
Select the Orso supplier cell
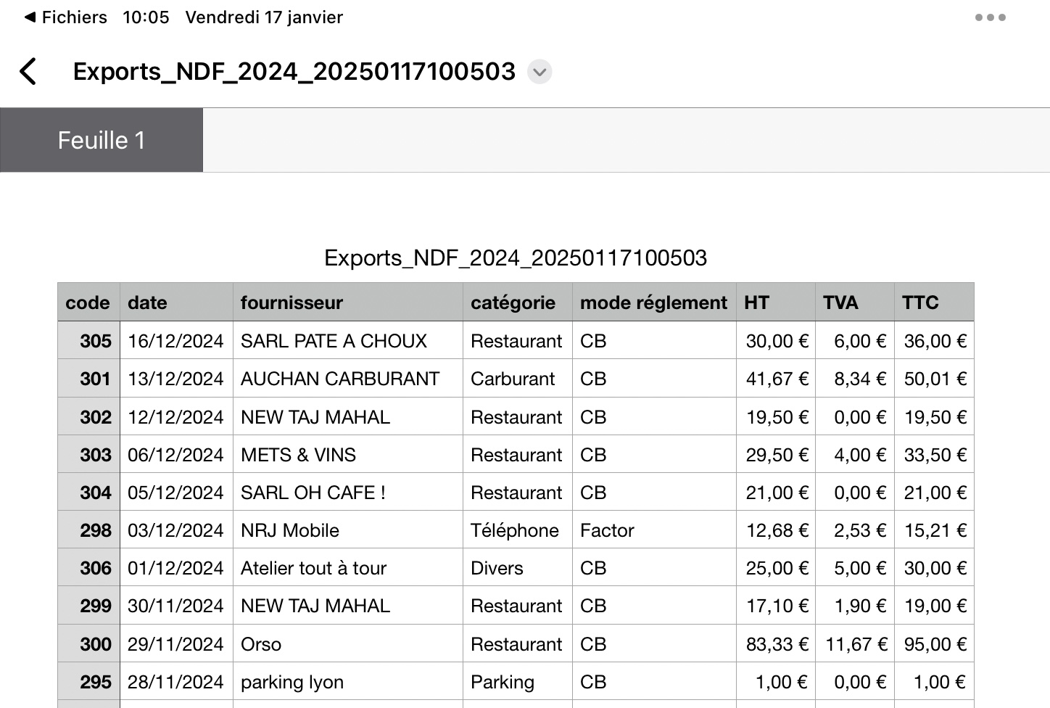click(x=348, y=644)
